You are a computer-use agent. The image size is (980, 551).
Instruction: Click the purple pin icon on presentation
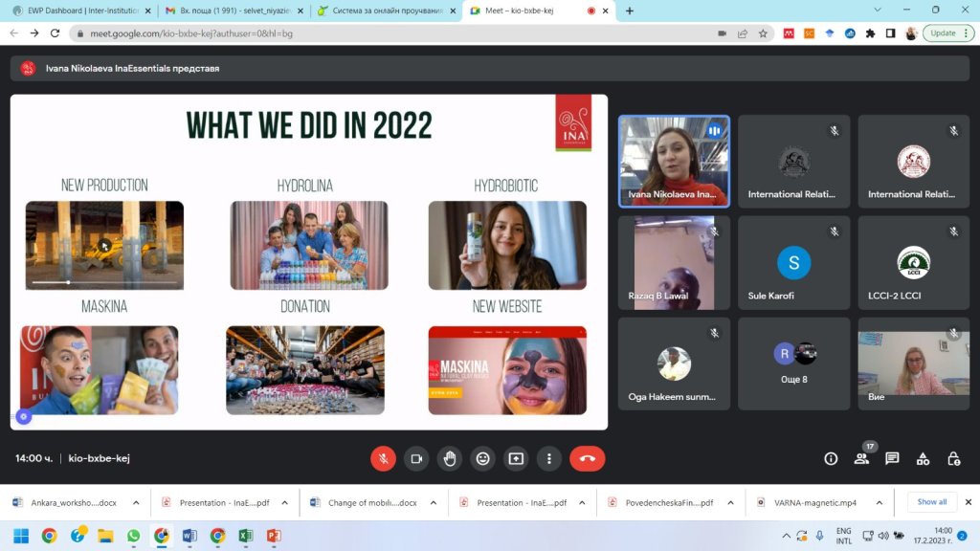tap(24, 416)
